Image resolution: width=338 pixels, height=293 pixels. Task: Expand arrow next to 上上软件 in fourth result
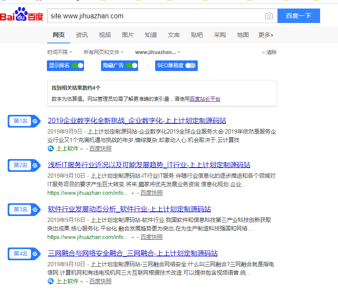(x=81, y=282)
